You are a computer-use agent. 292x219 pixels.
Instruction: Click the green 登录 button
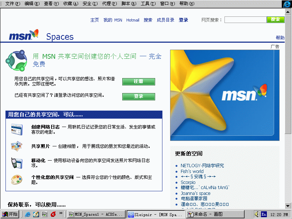coord(139,96)
